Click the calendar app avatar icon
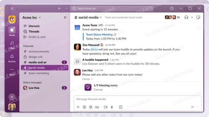The width and height of the screenshot is (209, 117). [x=77, y=27]
